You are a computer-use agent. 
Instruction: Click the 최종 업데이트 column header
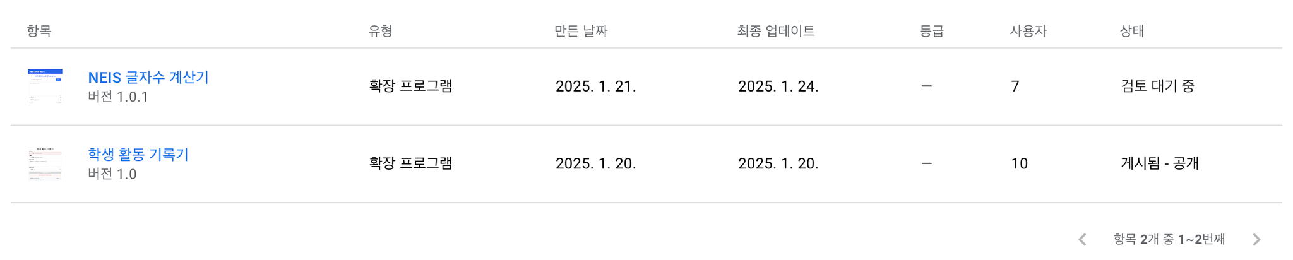point(776,31)
